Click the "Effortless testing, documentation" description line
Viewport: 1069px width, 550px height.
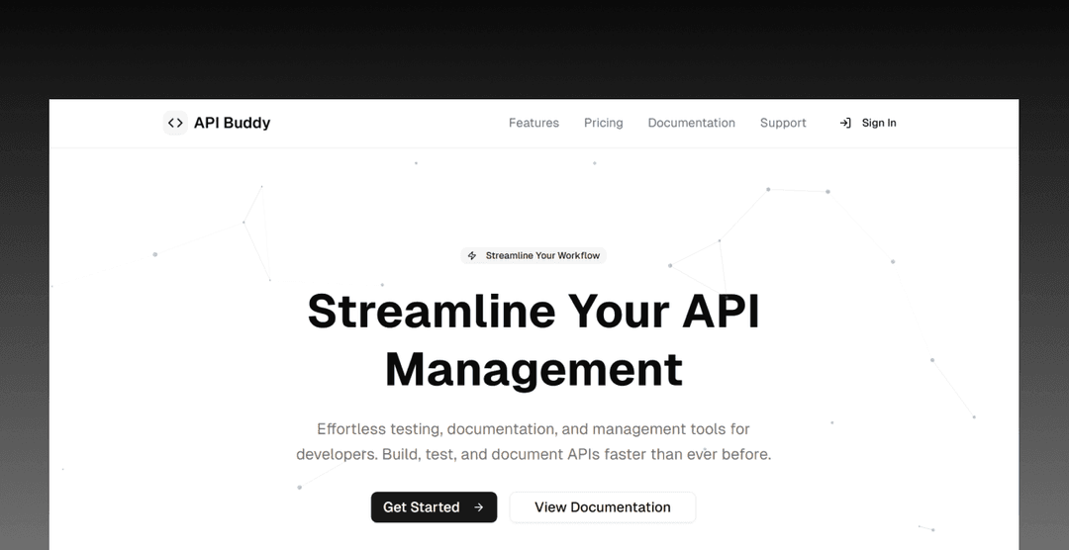coord(534,429)
